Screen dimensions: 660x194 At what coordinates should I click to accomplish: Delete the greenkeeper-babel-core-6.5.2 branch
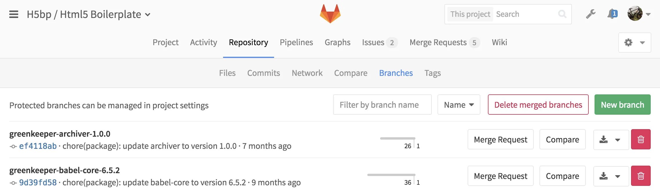pyautogui.click(x=641, y=176)
